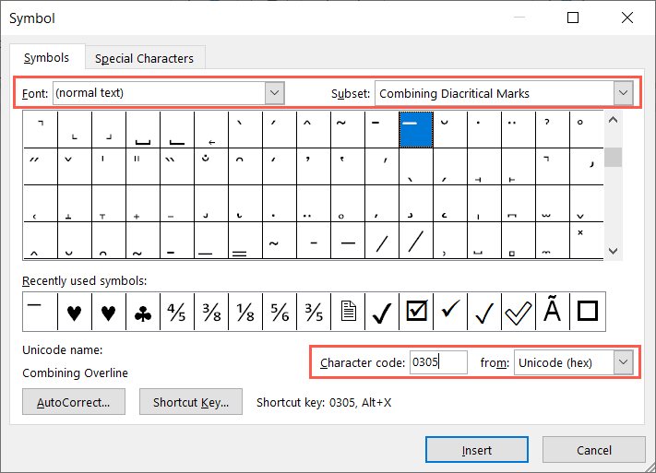Screen dimensions: 656x473
Task: Choose the 3/8 fraction recent symbol
Action: pos(211,313)
